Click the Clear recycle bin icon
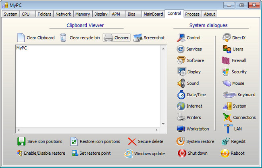 tap(63, 38)
